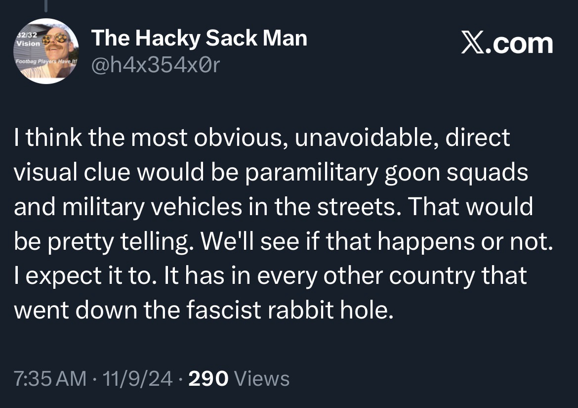Screen dimensions: 578x408
Task: Open "The Hacky Sack Man" display name
Action: click(199, 38)
